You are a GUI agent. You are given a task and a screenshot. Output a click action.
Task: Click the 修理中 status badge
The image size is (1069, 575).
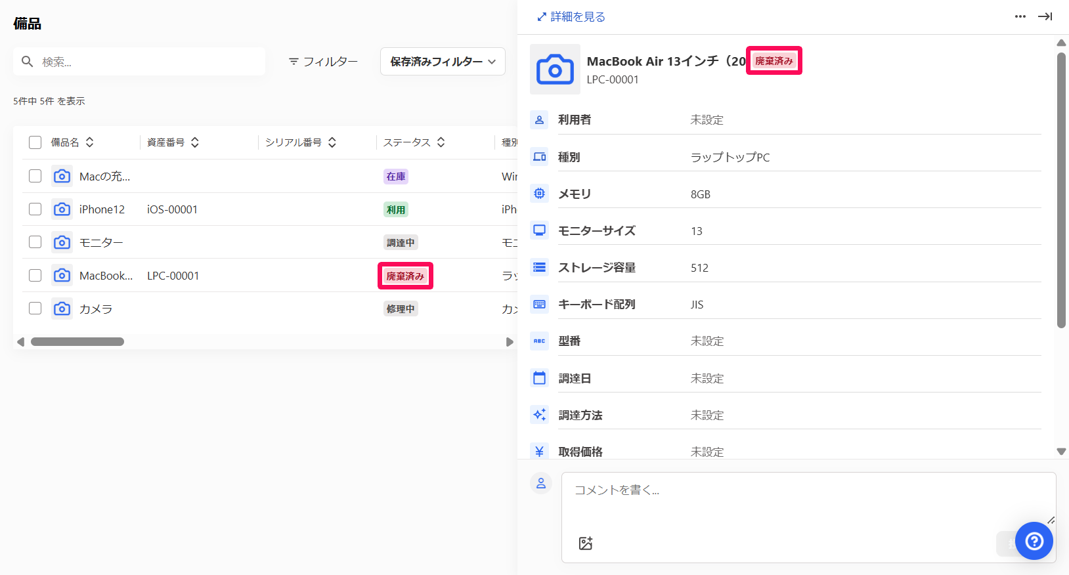point(401,309)
